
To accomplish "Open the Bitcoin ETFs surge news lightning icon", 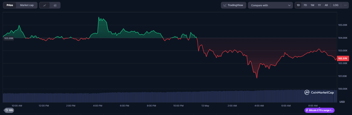I will (x=307, y=110).
